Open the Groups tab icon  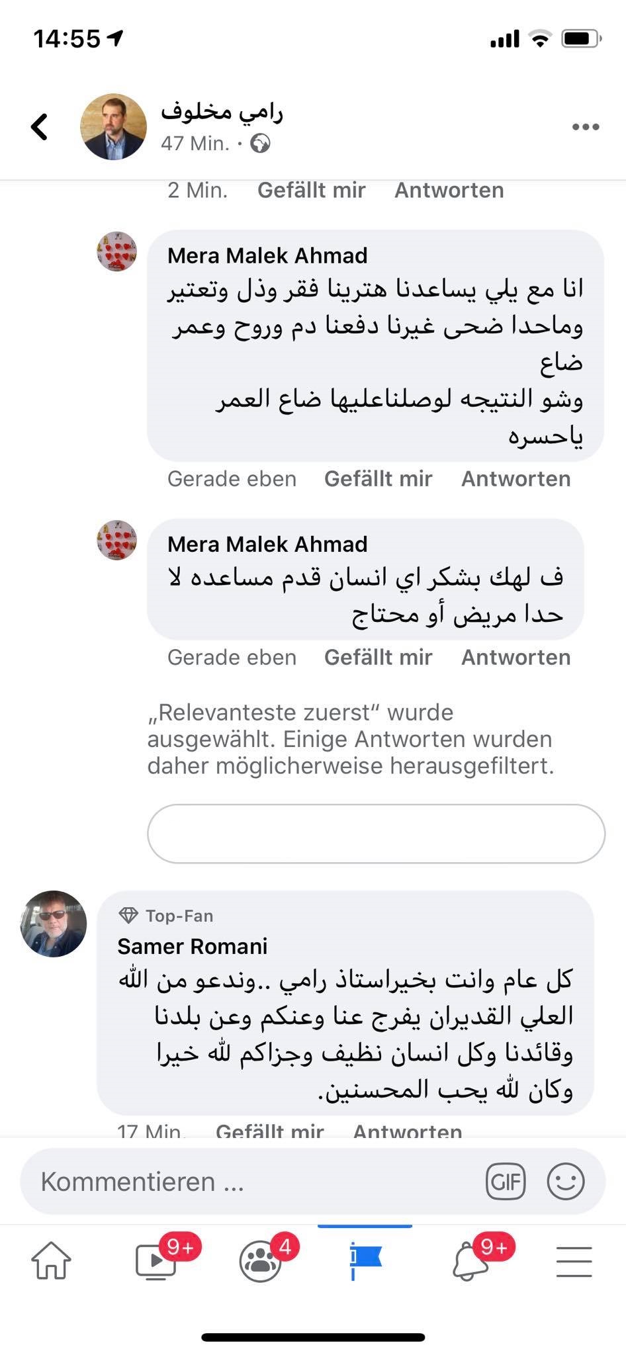pyautogui.click(x=260, y=1261)
